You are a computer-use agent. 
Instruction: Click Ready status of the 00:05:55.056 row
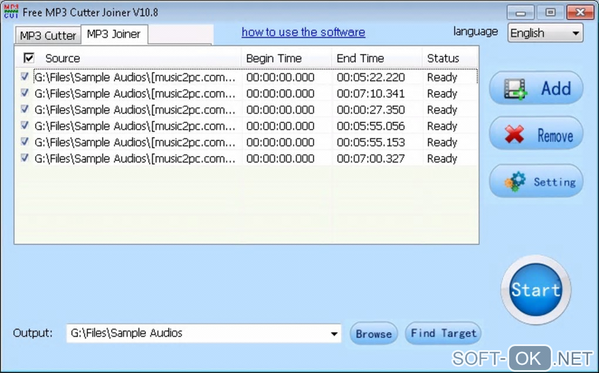(x=442, y=126)
